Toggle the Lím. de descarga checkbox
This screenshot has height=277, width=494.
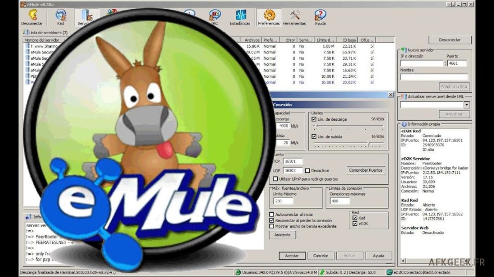tap(314, 119)
